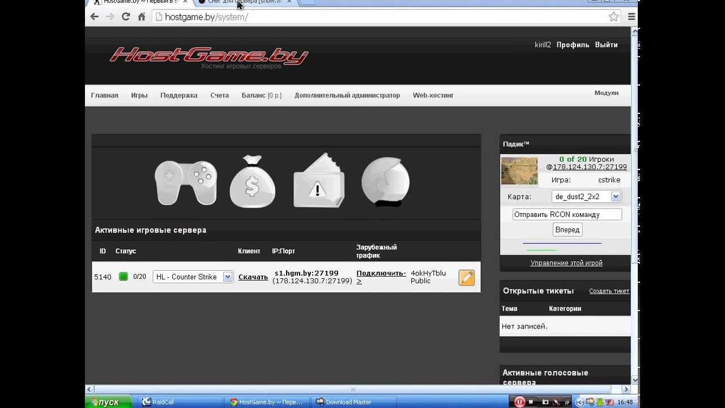Click the green Android tray icon

coord(599,402)
